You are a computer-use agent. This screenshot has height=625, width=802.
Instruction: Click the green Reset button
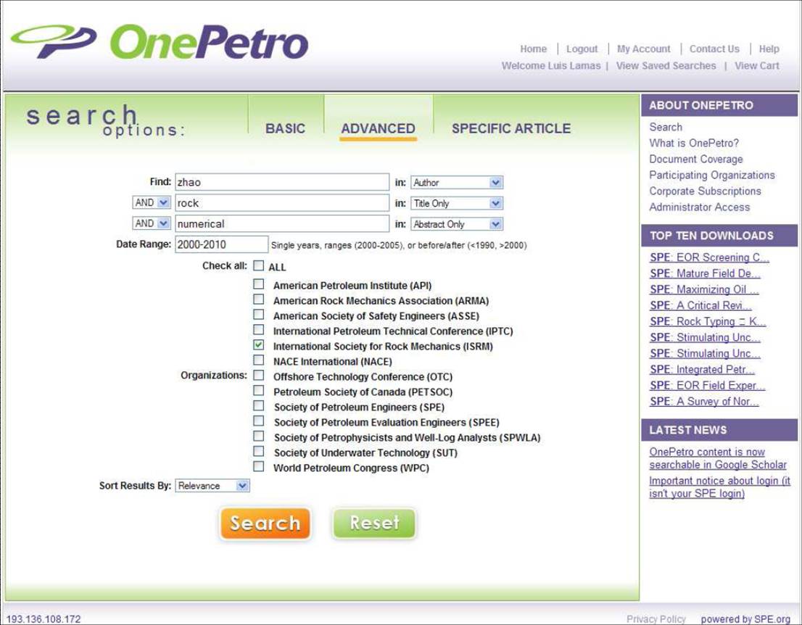[x=374, y=523]
